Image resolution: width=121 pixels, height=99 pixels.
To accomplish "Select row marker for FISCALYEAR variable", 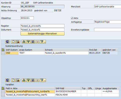I will [3, 95].
